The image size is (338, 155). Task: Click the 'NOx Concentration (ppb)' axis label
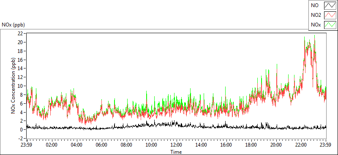(14, 86)
